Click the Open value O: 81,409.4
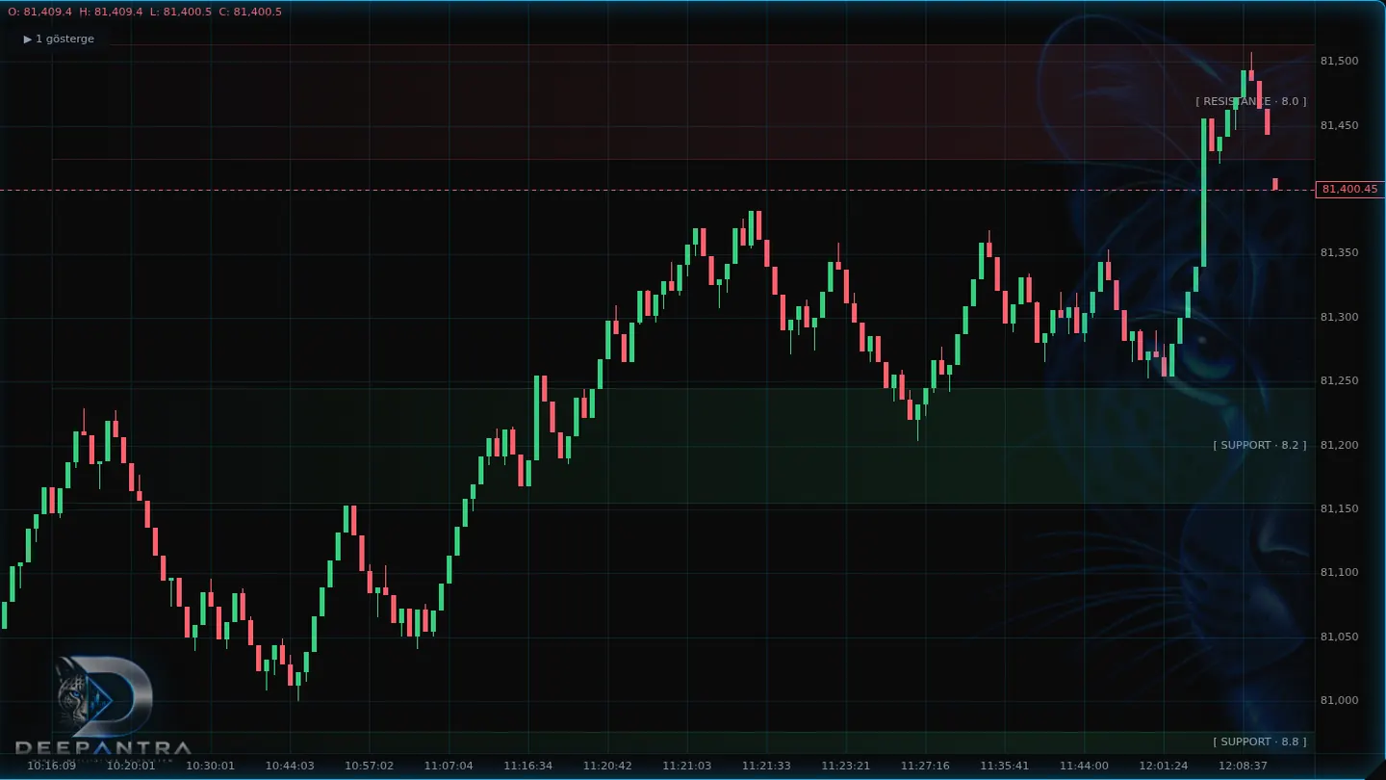The height and width of the screenshot is (780, 1386). (x=39, y=12)
